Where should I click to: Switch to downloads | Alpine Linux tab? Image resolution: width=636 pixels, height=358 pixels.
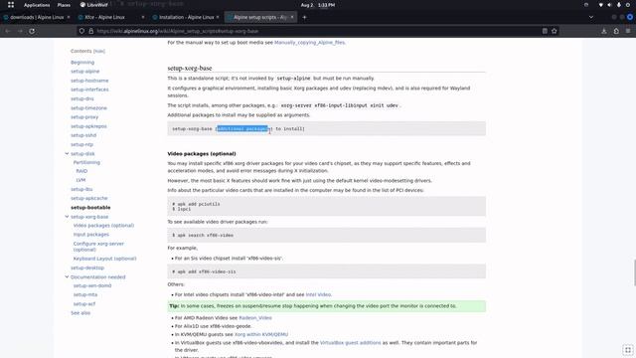tap(36, 18)
